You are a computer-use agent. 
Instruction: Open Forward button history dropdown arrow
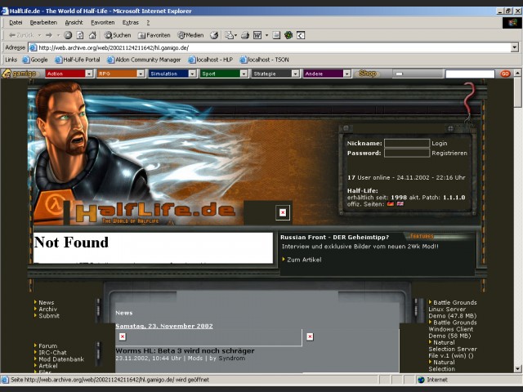(58, 35)
